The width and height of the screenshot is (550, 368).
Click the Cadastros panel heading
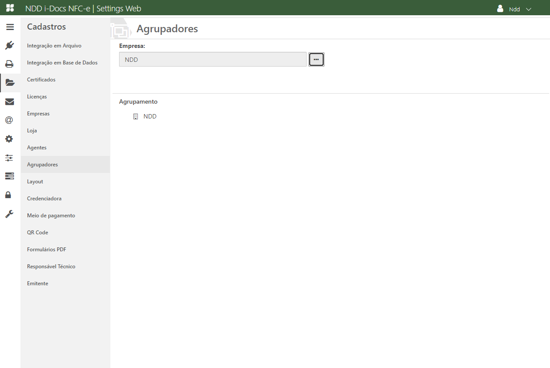pyautogui.click(x=46, y=27)
